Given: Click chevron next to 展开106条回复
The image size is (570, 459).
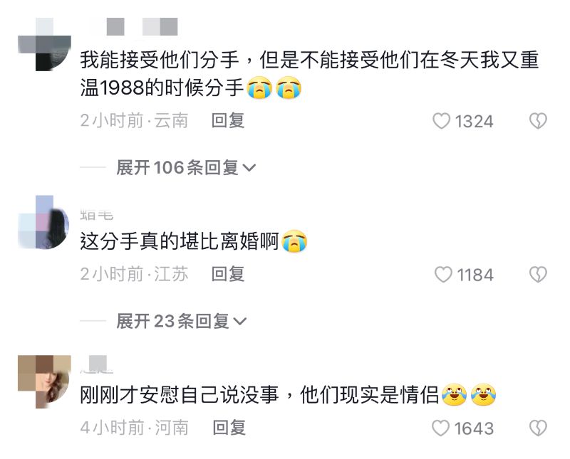Looking at the screenshot, I should [249, 168].
